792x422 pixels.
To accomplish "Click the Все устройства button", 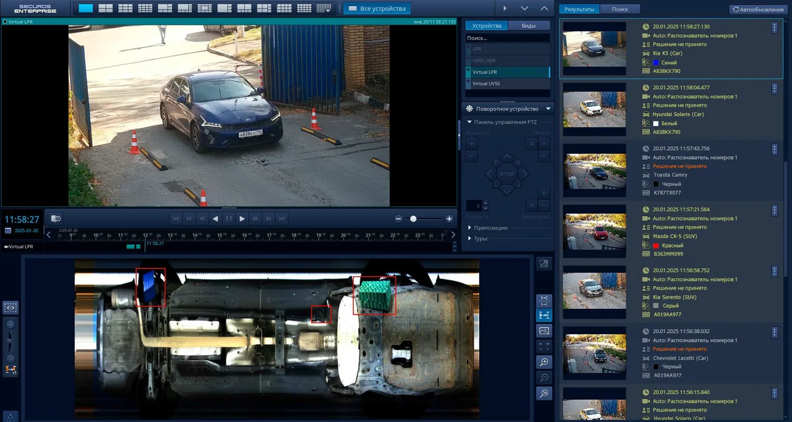I will [x=377, y=9].
